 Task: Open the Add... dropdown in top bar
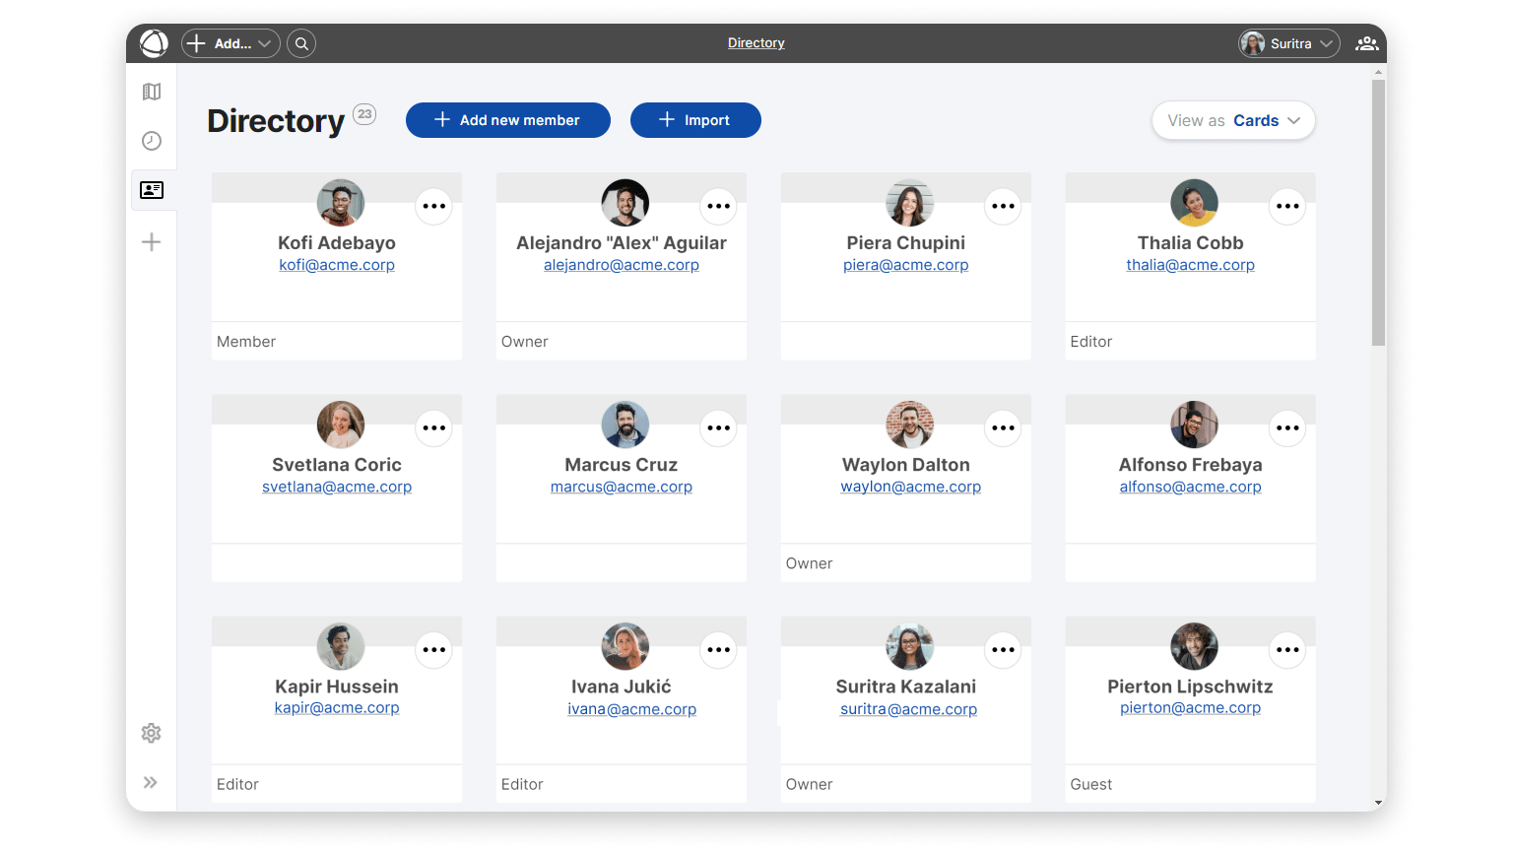coord(230,43)
